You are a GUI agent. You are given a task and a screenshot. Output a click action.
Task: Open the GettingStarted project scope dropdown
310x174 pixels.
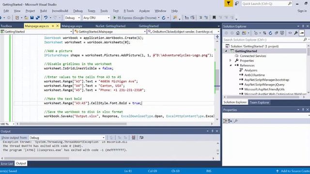[71, 31]
